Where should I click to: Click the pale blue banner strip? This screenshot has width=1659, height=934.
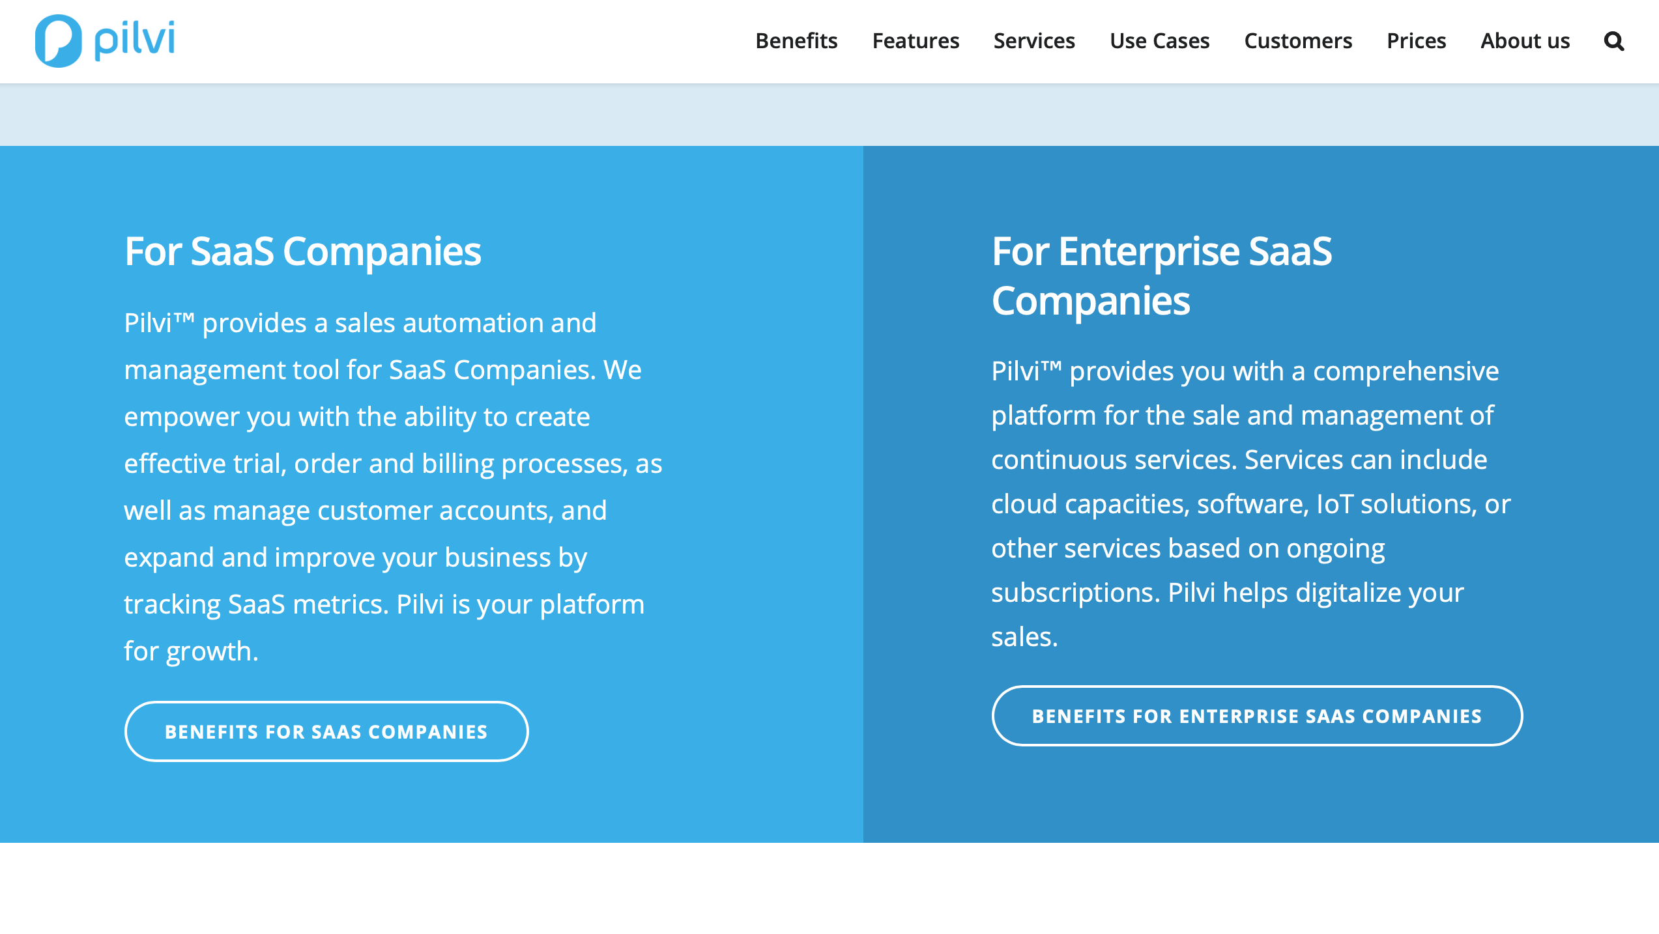(829, 115)
